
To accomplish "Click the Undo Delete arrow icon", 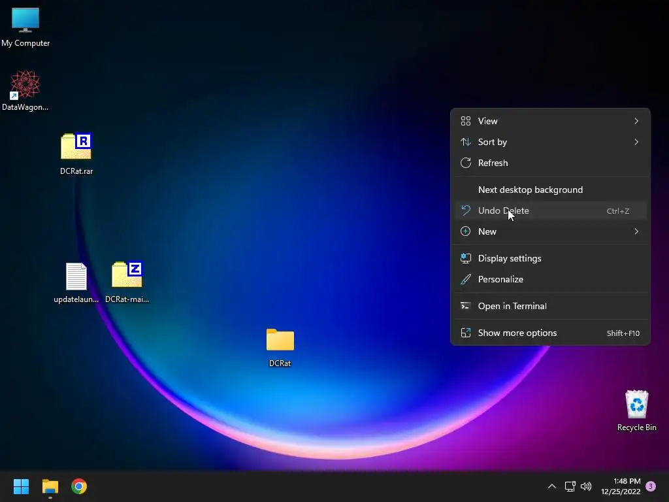I will (x=465, y=210).
